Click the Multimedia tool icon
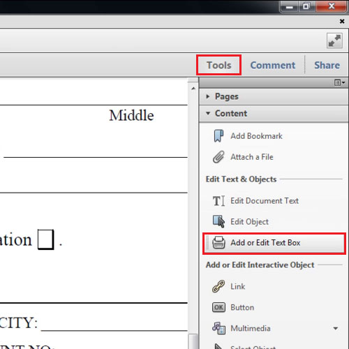 tap(218, 328)
